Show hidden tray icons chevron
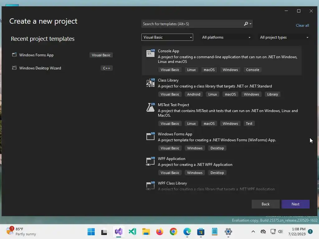319x239 pixels. pyautogui.click(x=253, y=232)
